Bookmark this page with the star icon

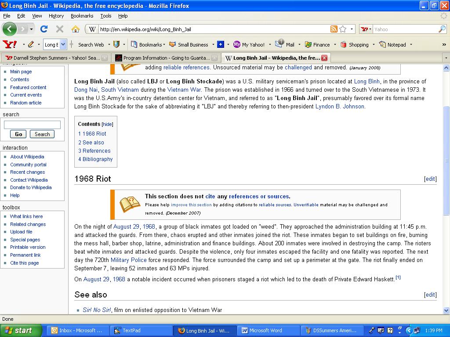click(x=343, y=29)
